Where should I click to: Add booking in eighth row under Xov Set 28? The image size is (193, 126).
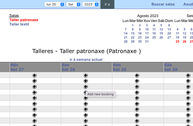pyautogui.click(x=86, y=115)
